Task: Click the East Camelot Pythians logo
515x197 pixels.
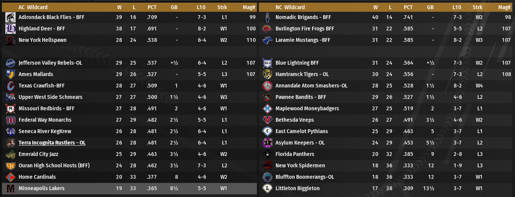Action: point(267,131)
